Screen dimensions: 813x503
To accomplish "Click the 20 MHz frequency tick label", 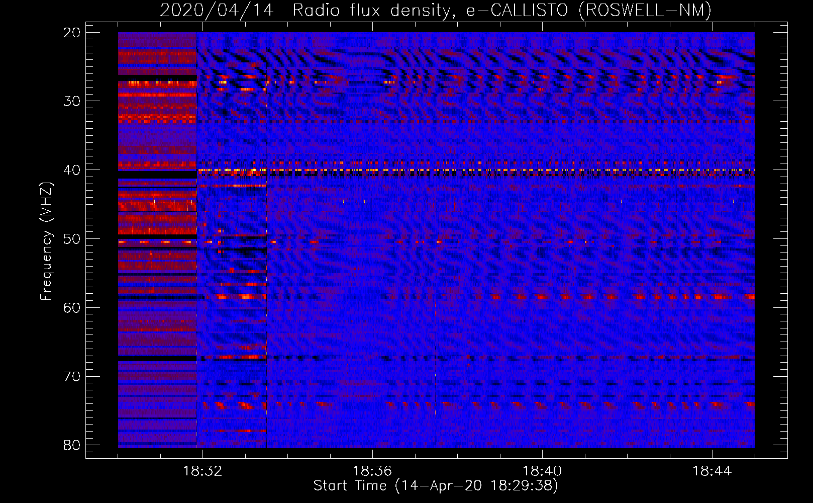I will click(72, 33).
